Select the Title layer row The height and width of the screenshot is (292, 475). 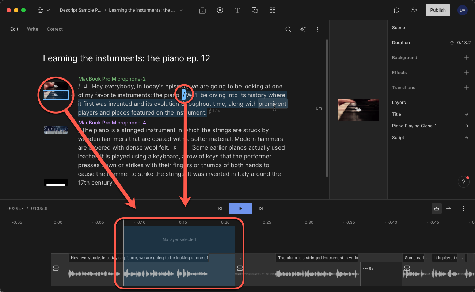click(x=431, y=114)
